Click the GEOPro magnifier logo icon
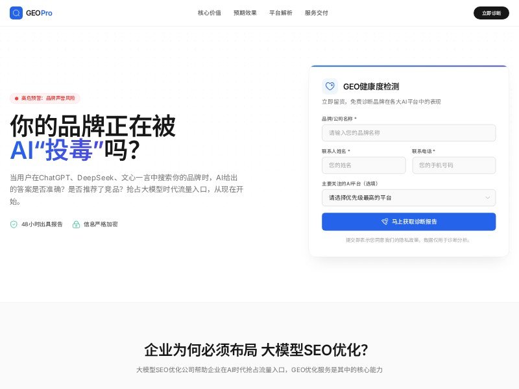This screenshot has width=519, height=389. pyautogui.click(x=16, y=13)
